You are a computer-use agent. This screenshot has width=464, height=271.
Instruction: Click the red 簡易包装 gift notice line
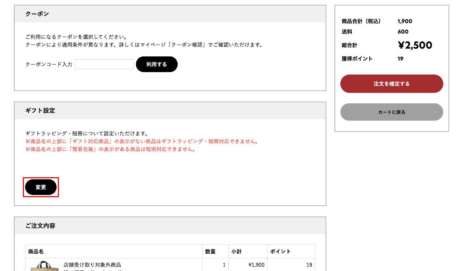tap(111, 149)
